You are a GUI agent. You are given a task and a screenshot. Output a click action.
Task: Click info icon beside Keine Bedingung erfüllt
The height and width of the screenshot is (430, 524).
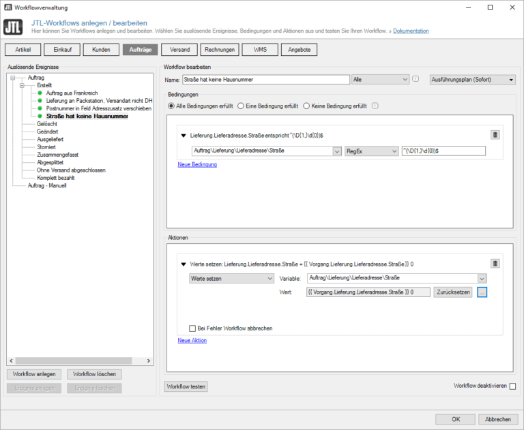pos(375,106)
